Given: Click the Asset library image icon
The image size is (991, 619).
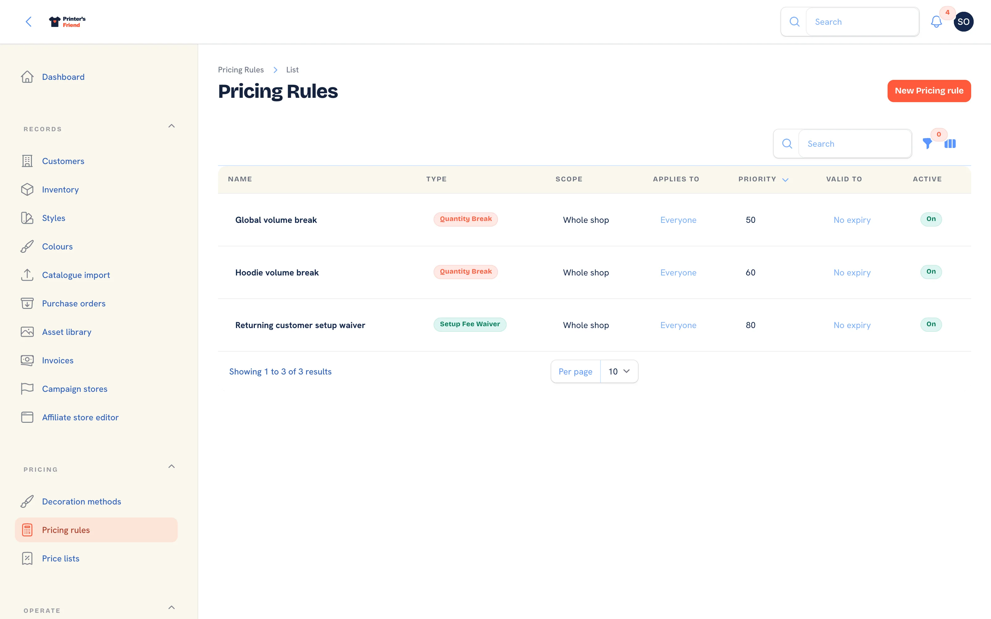Looking at the screenshot, I should tap(27, 332).
